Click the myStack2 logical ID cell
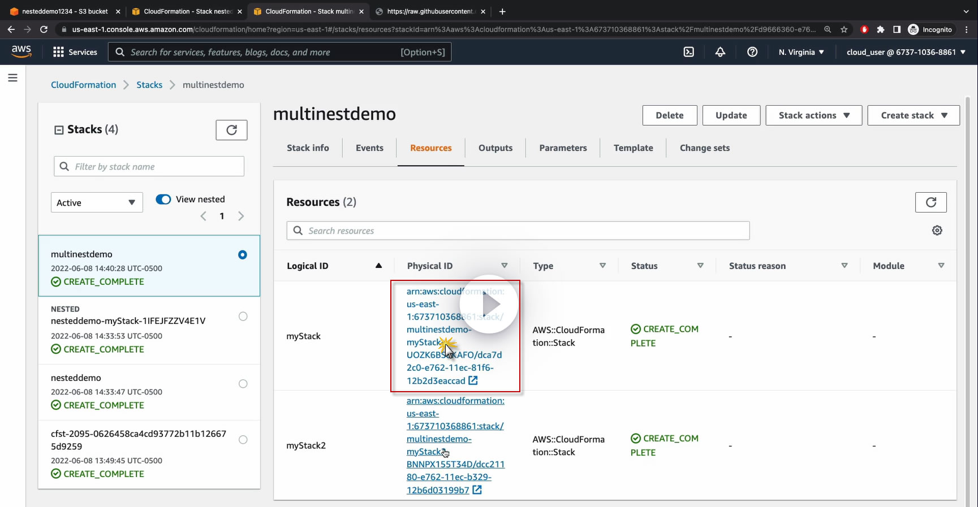Viewport: 978px width, 507px height. point(306,445)
